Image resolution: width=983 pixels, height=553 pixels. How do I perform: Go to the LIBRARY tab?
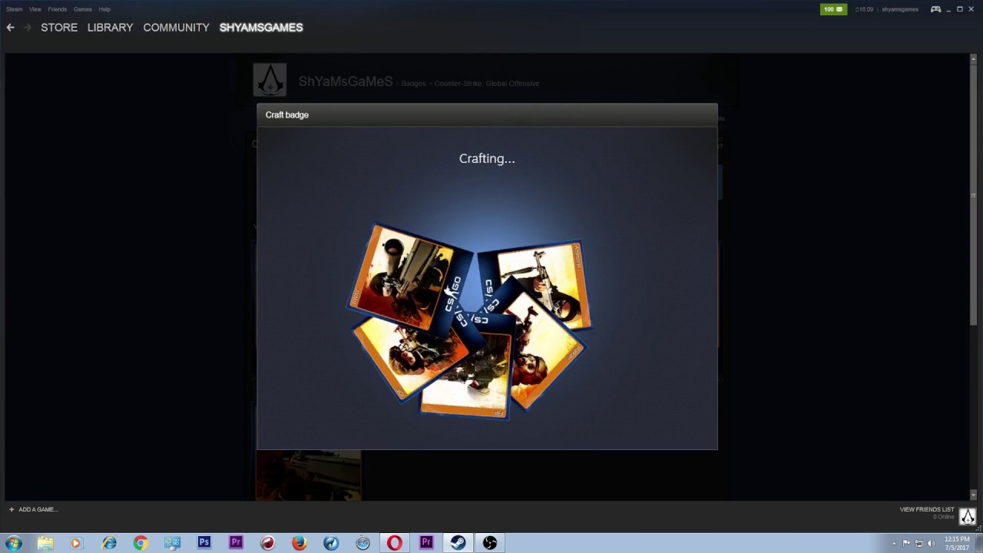click(x=110, y=28)
